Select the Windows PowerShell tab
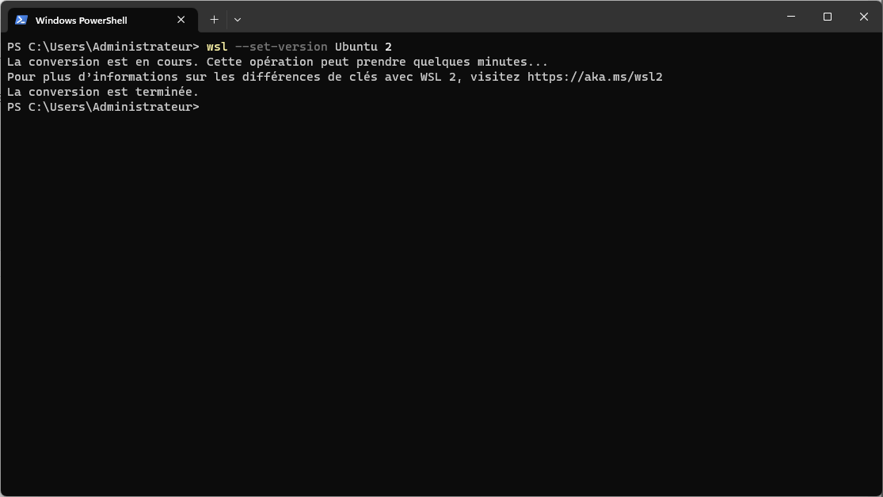883x497 pixels. (x=102, y=21)
